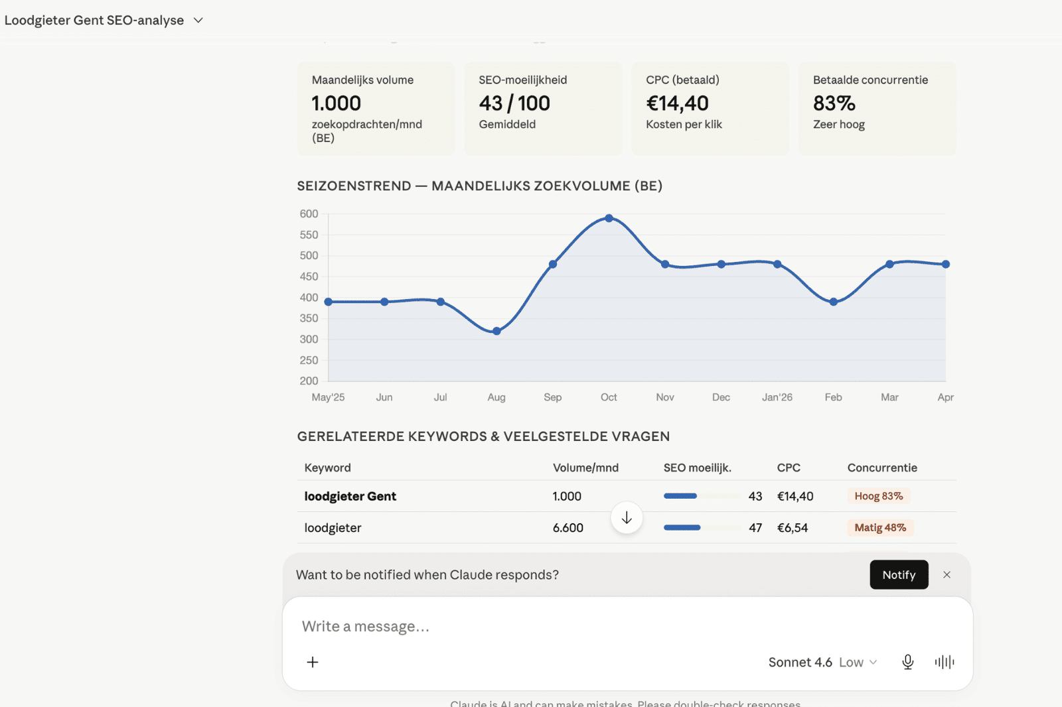Screen dimensions: 1062x707
Task: Focus the Write a message input field
Action: click(x=627, y=626)
